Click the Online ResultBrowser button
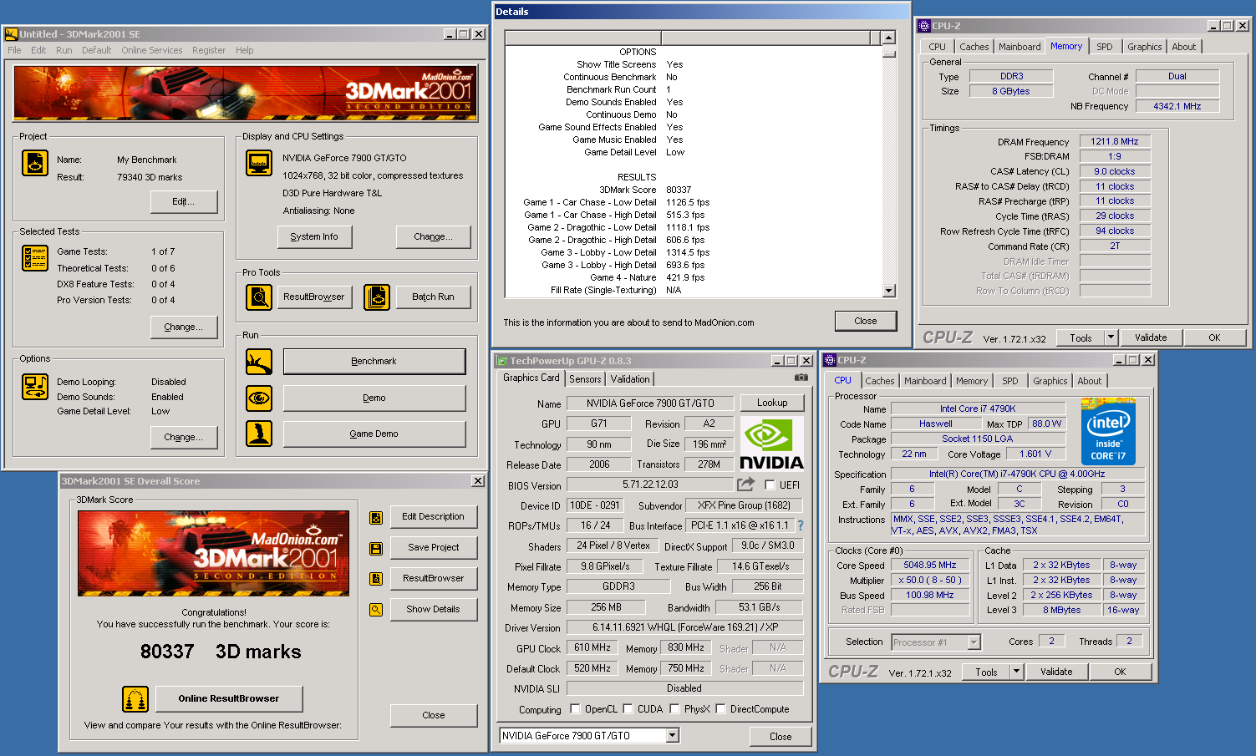1256x756 pixels. pos(228,699)
